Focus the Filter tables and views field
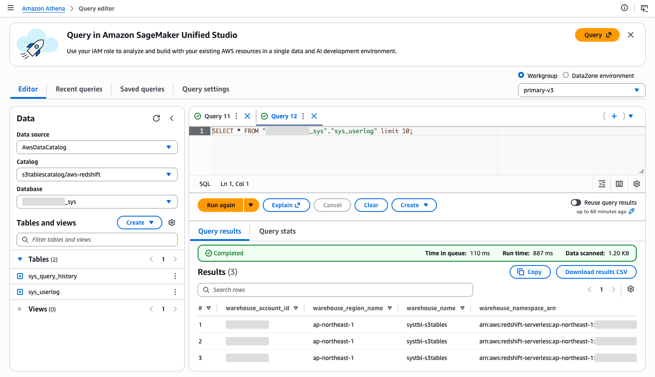655x377 pixels. point(97,240)
